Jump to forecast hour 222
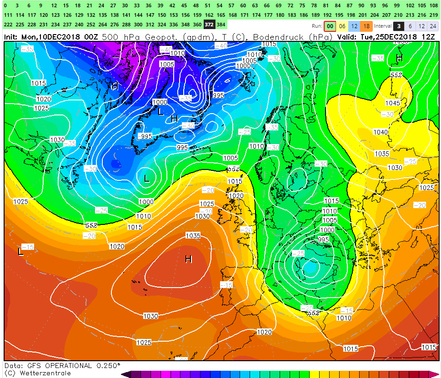 pos(8,25)
